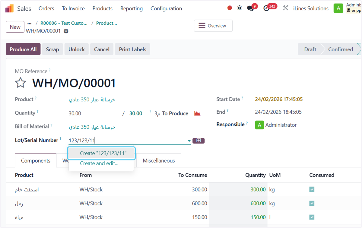This screenshot has width=362, height=228.
Task: Open the red forecast chart icon
Action: 197,113
